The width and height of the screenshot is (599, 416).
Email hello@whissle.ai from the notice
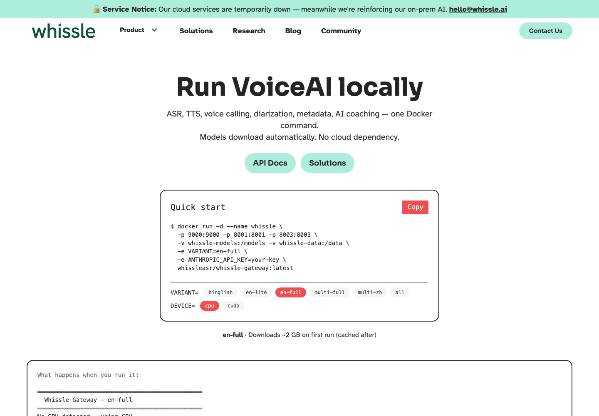478,9
